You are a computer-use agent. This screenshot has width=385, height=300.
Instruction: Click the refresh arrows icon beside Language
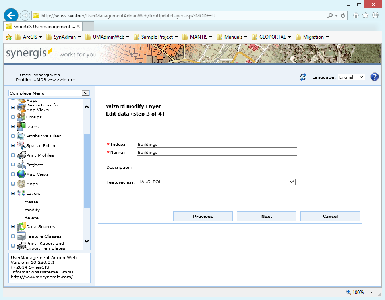[303, 77]
